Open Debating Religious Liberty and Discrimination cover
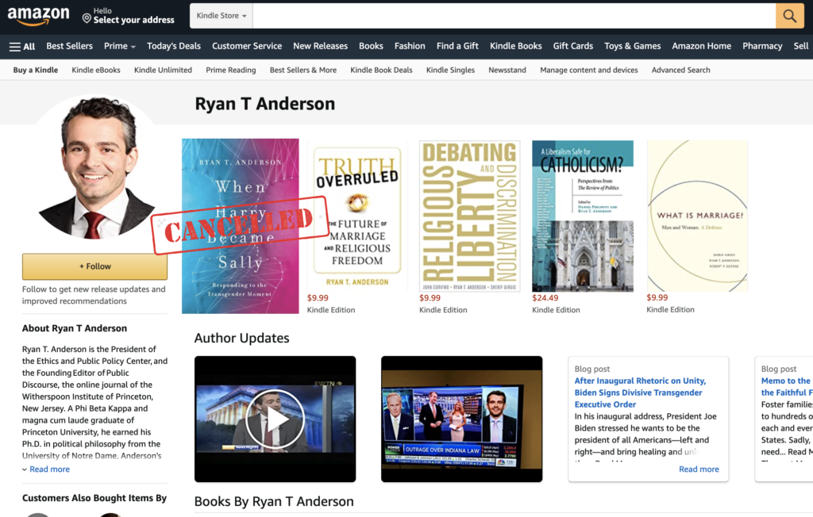Image resolution: width=813 pixels, height=517 pixels. click(x=469, y=216)
